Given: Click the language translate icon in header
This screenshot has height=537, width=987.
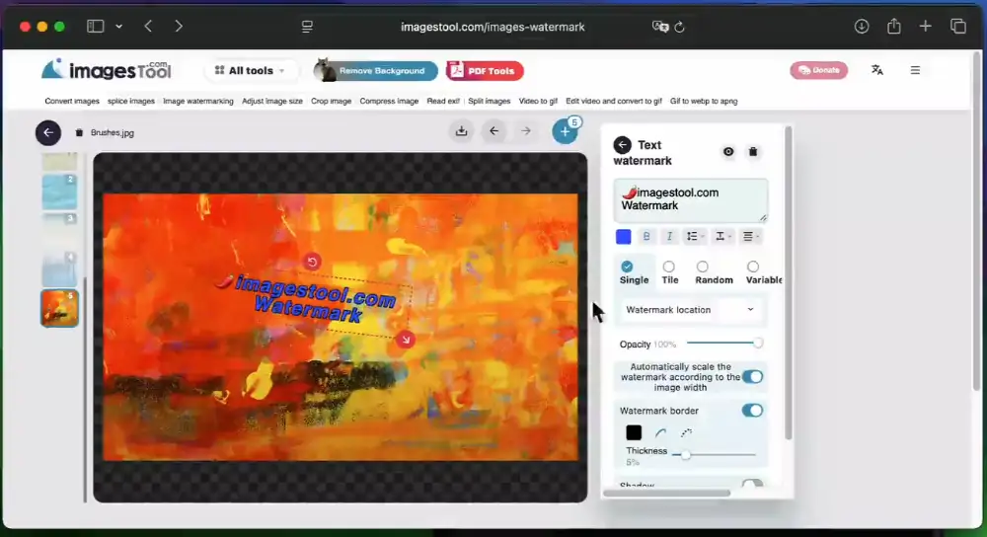Looking at the screenshot, I should [x=876, y=70].
